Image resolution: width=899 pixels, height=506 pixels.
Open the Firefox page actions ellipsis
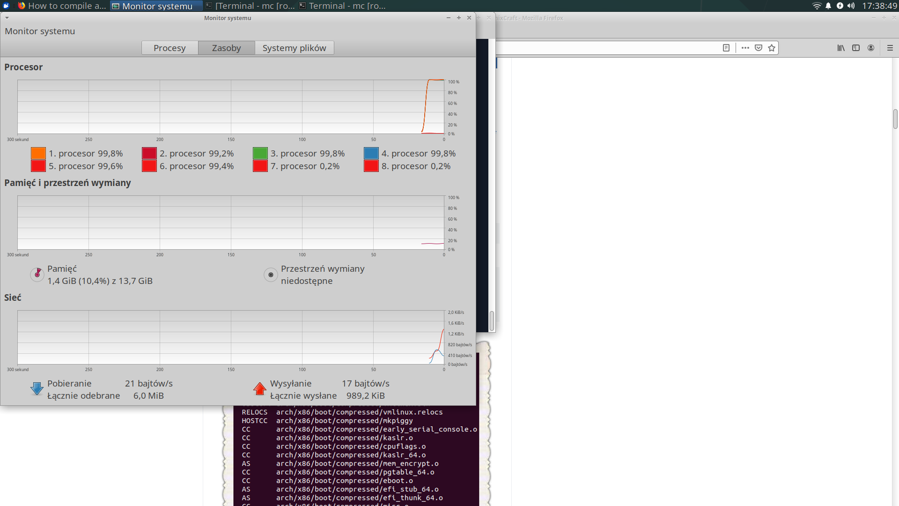pos(745,48)
